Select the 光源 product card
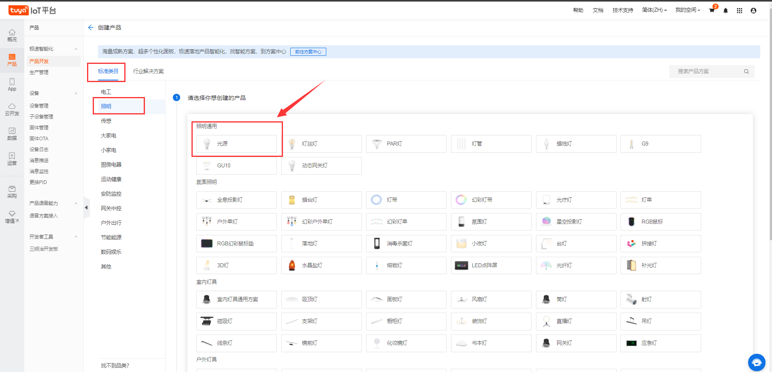772x372 pixels. (236, 144)
